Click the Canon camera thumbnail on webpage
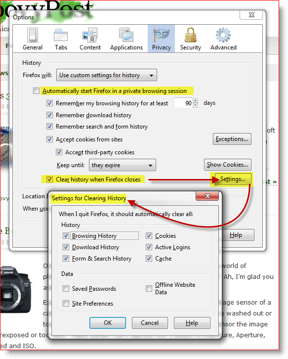Viewport: 288px width, 359px height. pyautogui.click(x=15, y=289)
